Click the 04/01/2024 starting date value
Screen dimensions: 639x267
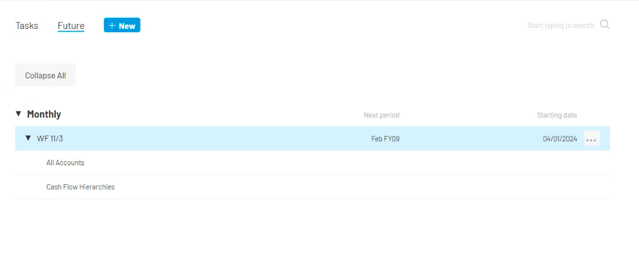click(560, 139)
